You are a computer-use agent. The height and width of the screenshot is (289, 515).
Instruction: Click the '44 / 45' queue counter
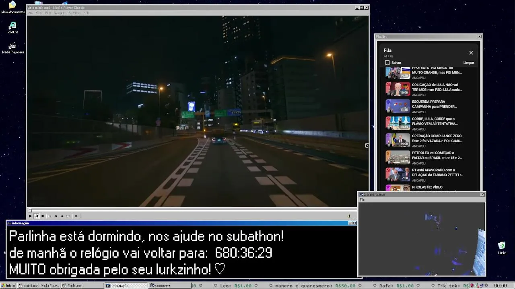(x=388, y=56)
